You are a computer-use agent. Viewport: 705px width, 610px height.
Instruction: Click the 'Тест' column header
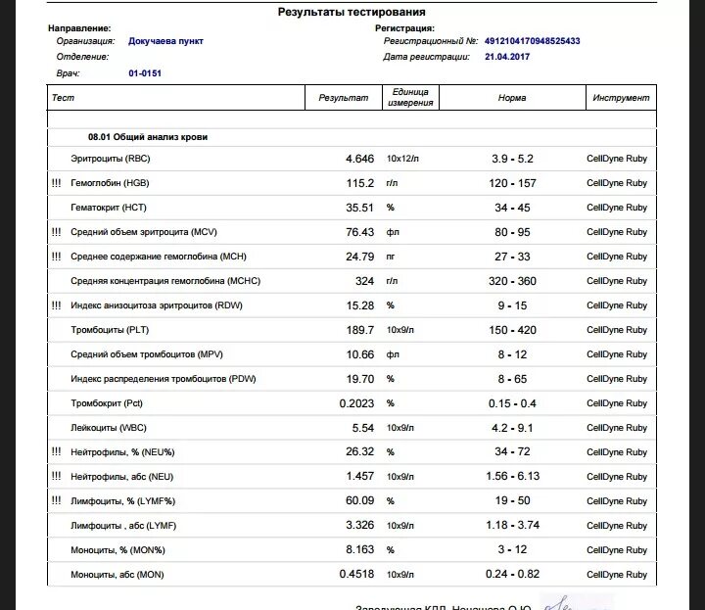(63, 98)
